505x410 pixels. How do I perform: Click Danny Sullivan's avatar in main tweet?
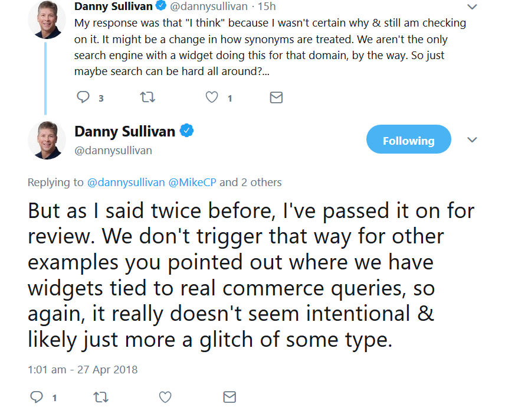[47, 141]
